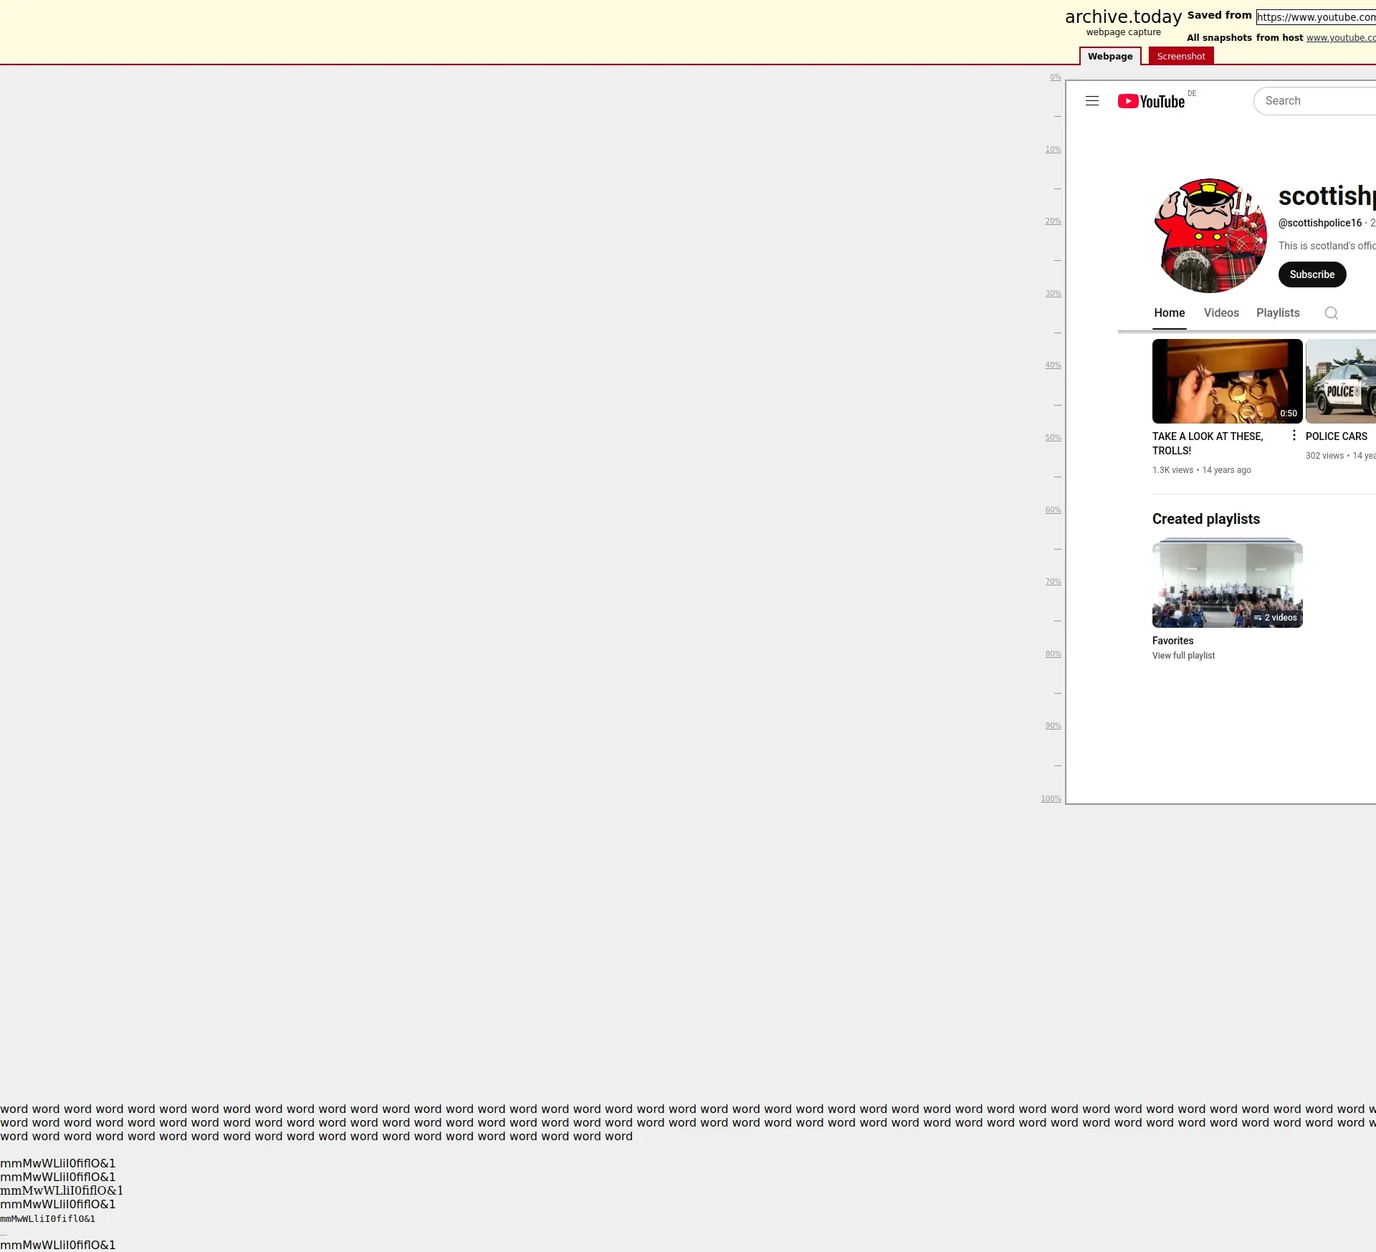Select the channel Home tab
Screen dimensions: 1376x1252
pos(1169,313)
